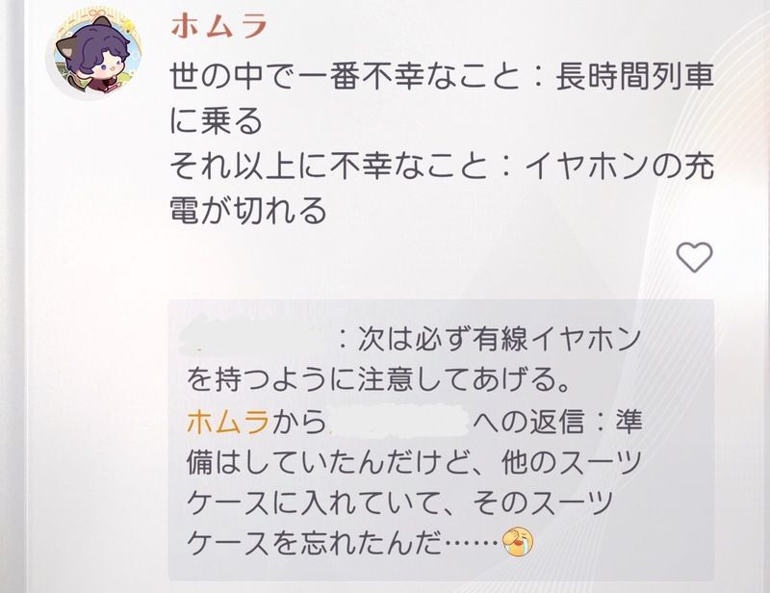Click the word 他のスーツ in reply
The height and width of the screenshot is (593, 770).
click(x=572, y=463)
